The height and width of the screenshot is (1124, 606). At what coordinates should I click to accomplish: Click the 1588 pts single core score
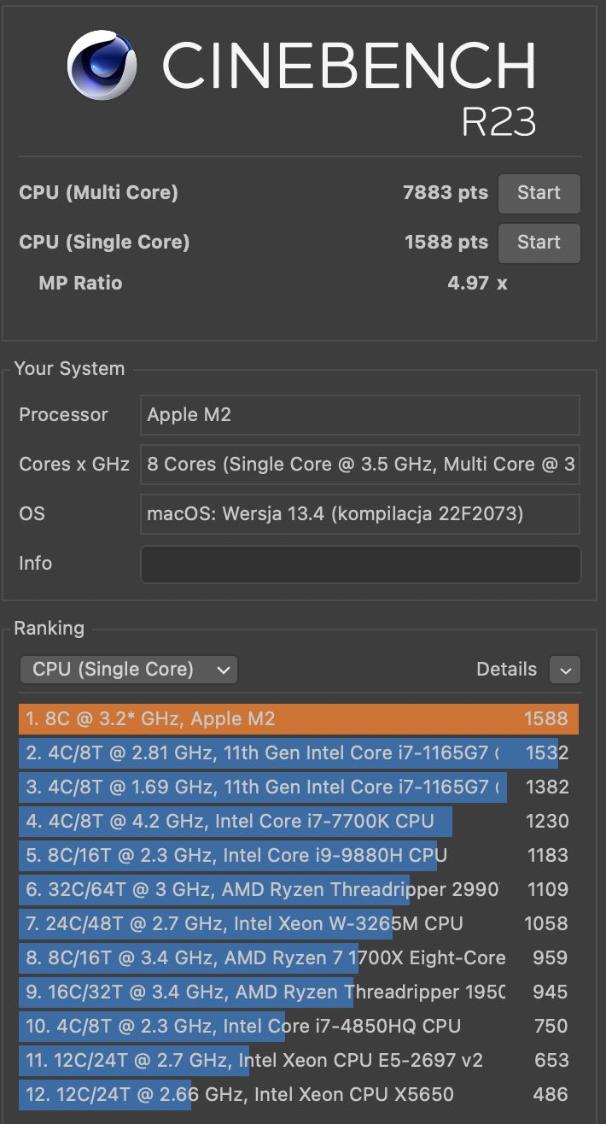[x=446, y=243]
